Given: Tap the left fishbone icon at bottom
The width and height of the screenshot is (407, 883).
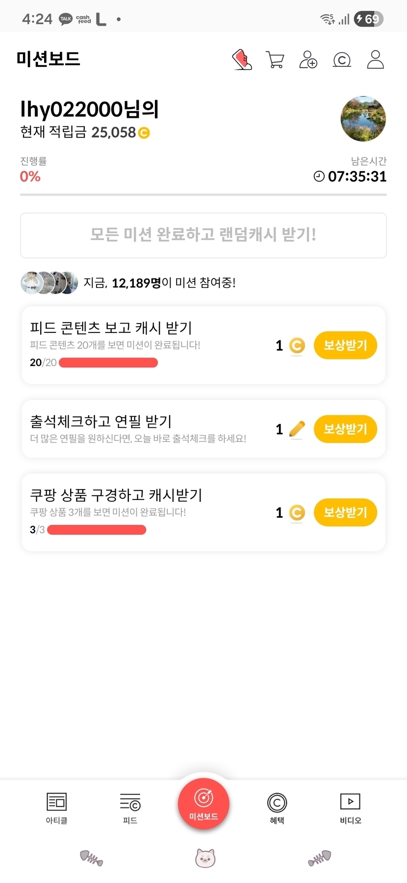Looking at the screenshot, I should [92, 858].
